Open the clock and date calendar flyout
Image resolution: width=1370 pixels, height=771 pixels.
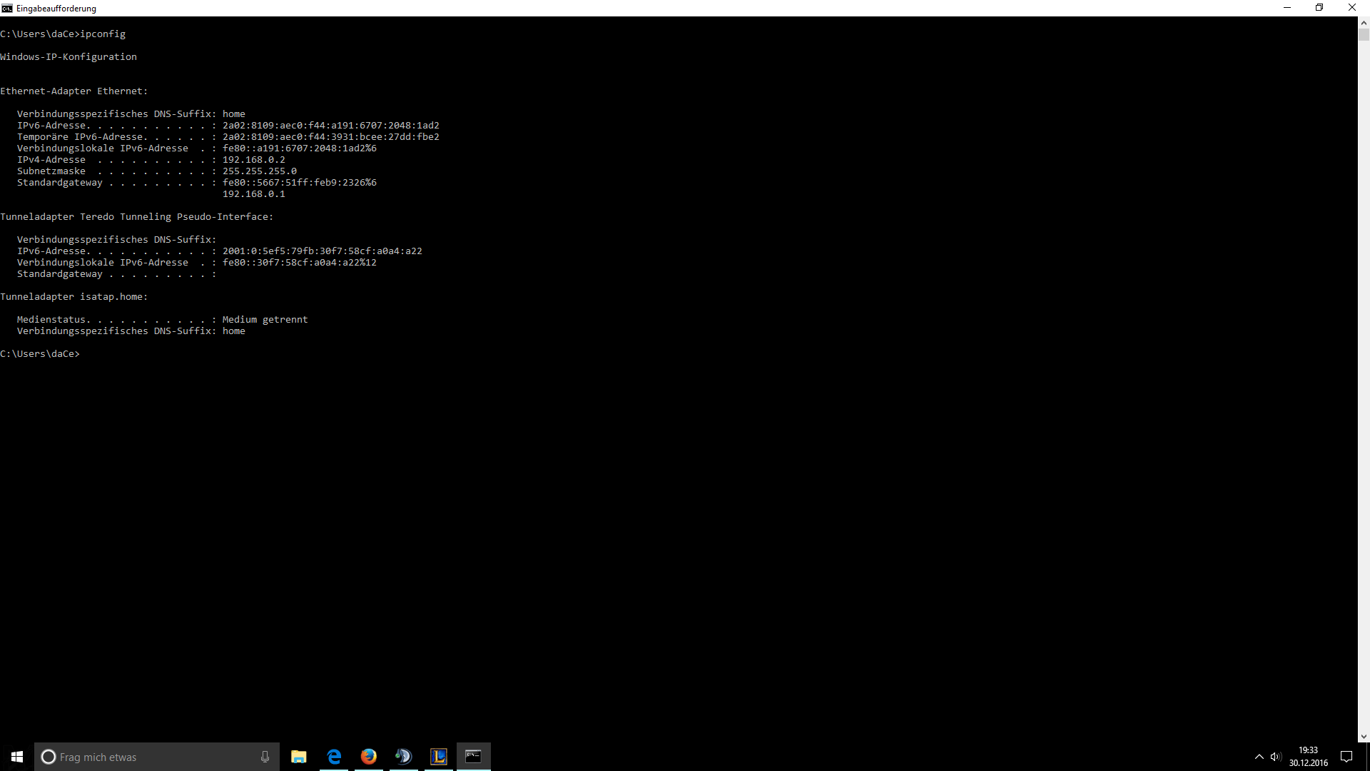click(1308, 757)
